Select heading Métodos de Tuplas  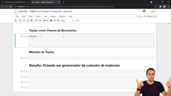pos(41,52)
